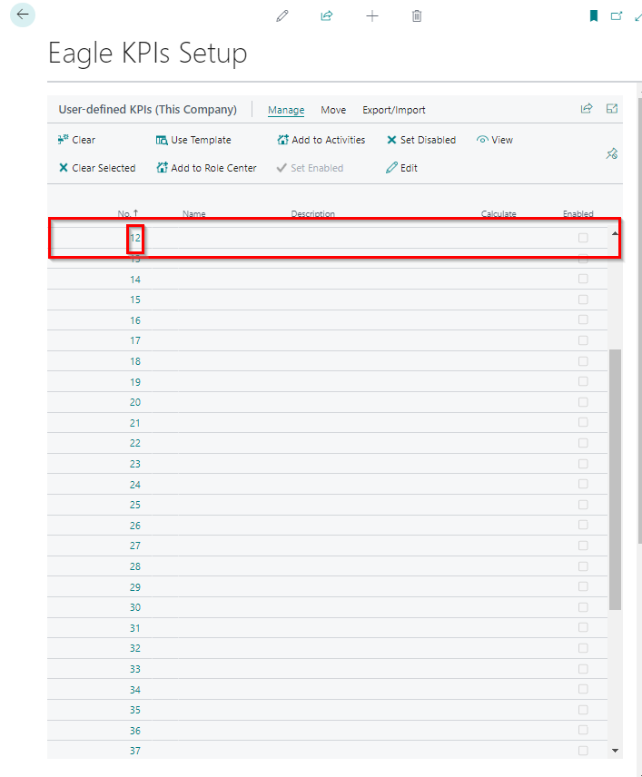642x777 pixels.
Task: Click the pin icon on the action bar
Action: [612, 153]
